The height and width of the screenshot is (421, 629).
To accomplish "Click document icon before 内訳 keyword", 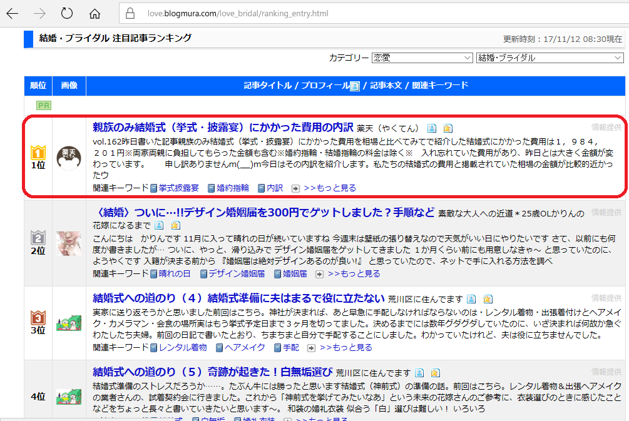I will 261,188.
